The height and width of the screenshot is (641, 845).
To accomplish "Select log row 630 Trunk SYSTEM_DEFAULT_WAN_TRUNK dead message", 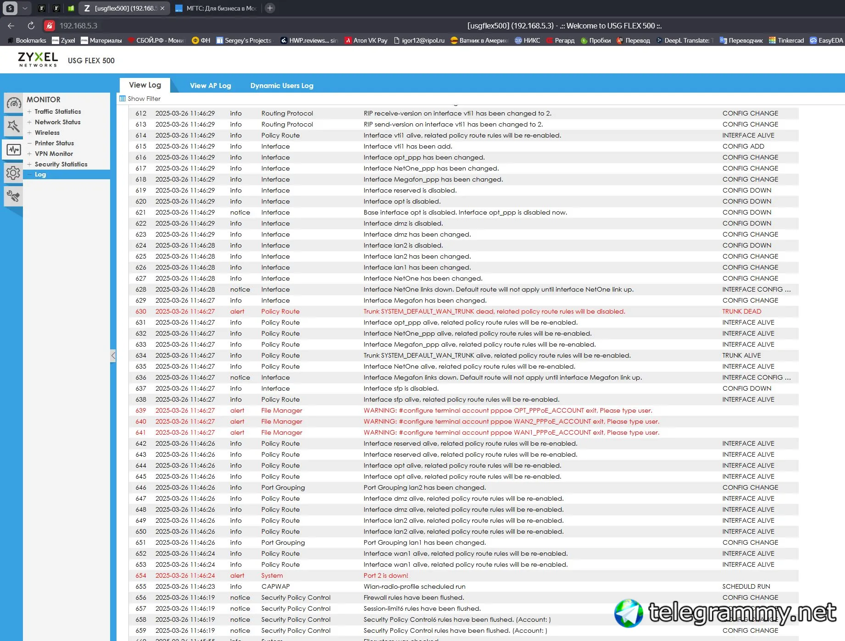I will (494, 311).
